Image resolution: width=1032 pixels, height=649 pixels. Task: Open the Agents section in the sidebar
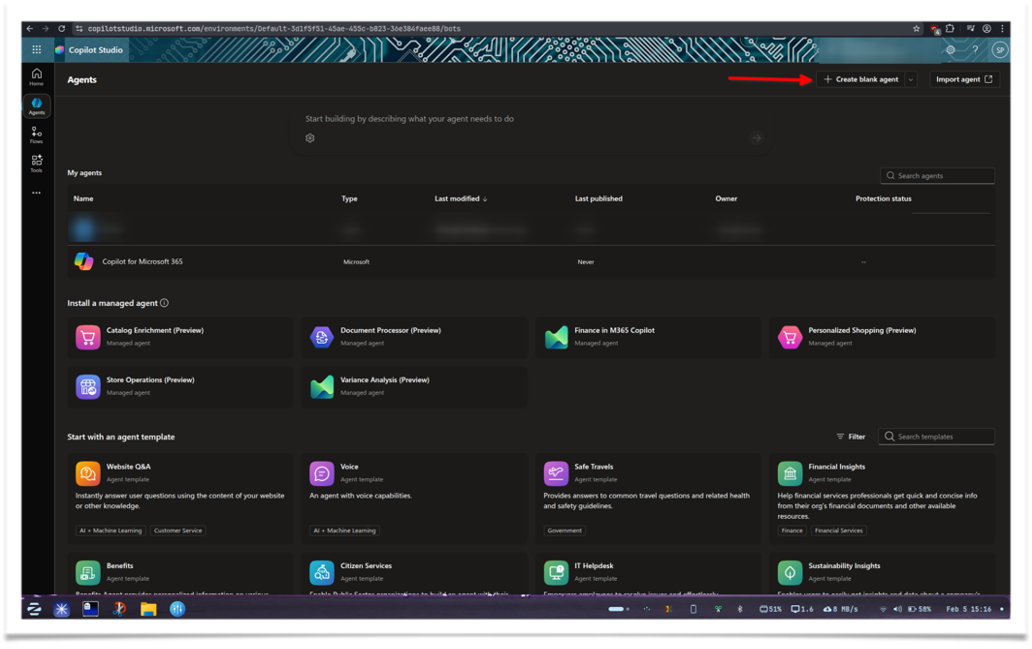(x=36, y=106)
